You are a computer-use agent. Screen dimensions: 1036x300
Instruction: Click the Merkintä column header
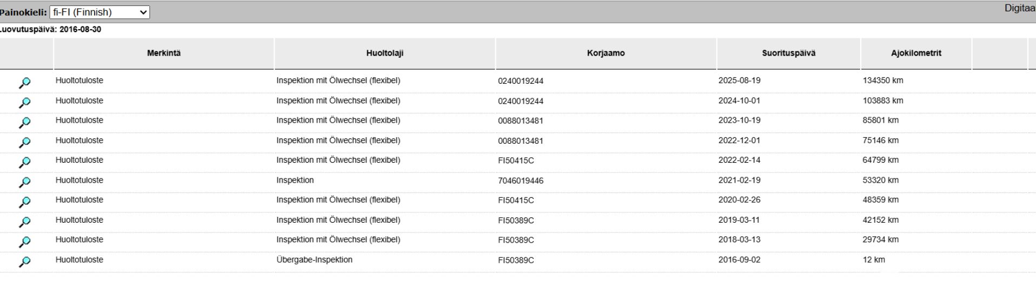(164, 53)
